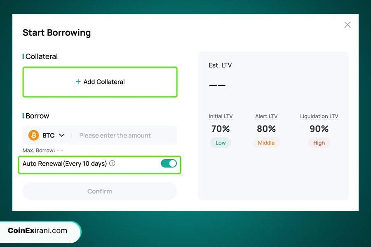371x247 pixels.
Task: Click the Middle risk badge
Action: click(x=266, y=143)
